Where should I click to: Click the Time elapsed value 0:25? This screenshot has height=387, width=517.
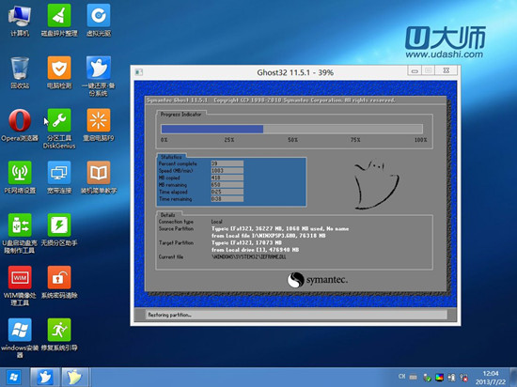(x=227, y=192)
